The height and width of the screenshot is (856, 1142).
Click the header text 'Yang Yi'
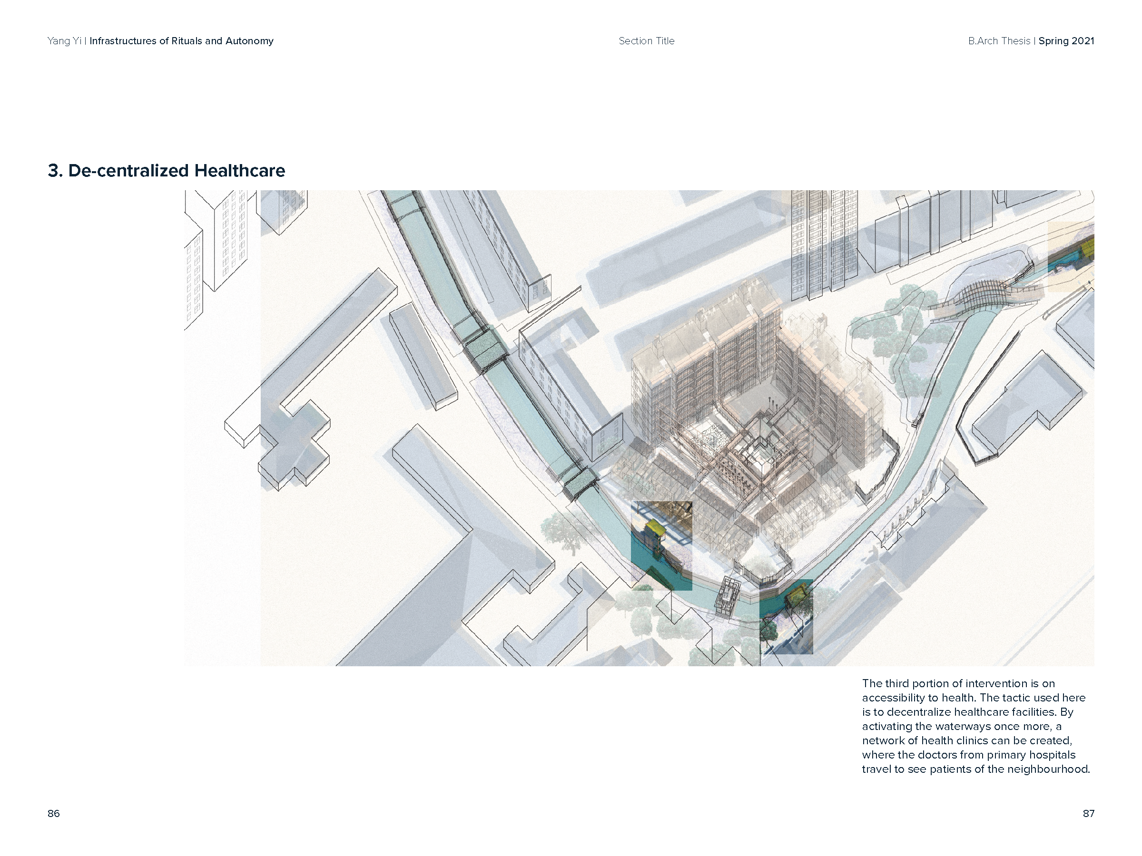65,41
